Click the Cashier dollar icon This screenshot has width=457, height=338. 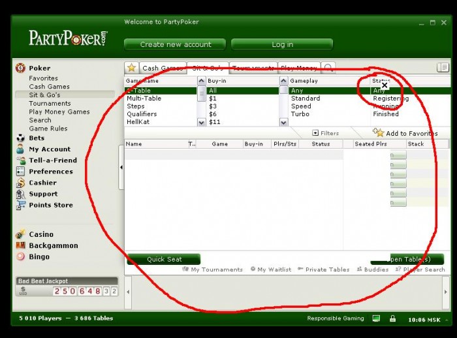[20, 183]
